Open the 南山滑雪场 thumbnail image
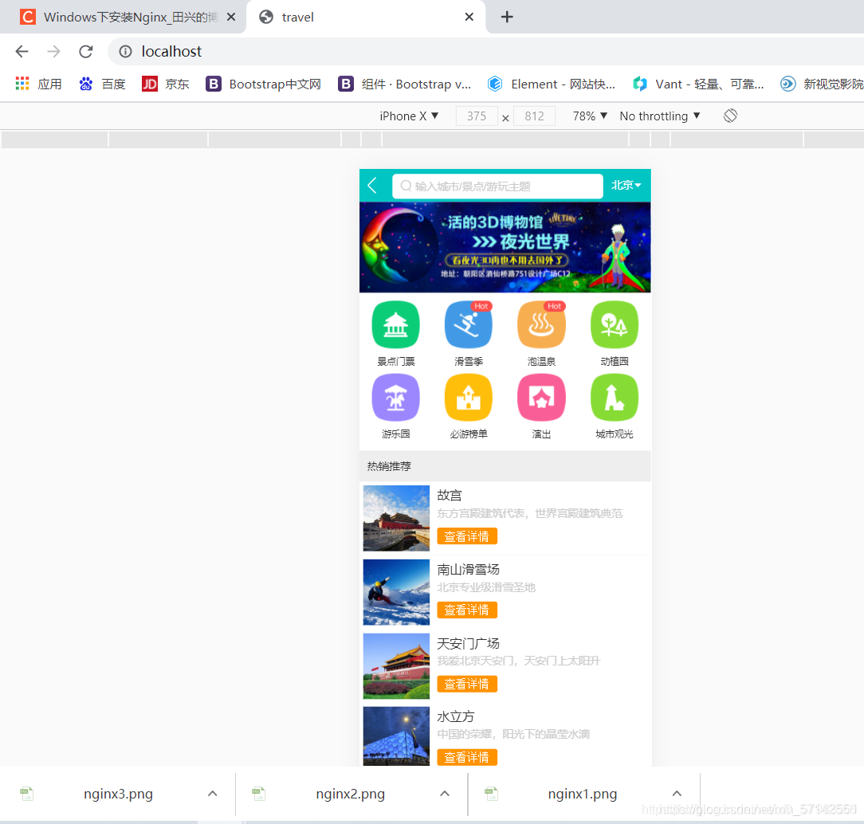 (x=396, y=592)
